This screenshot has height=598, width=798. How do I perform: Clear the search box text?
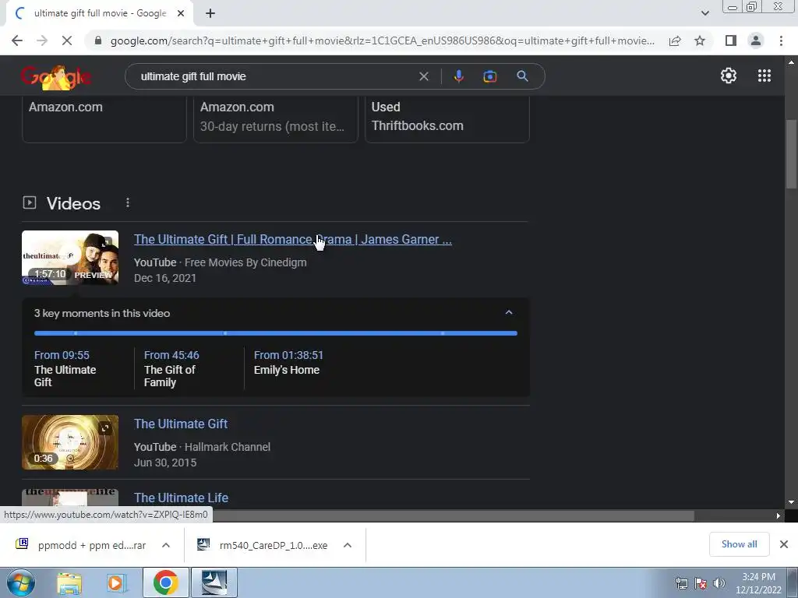(x=423, y=76)
